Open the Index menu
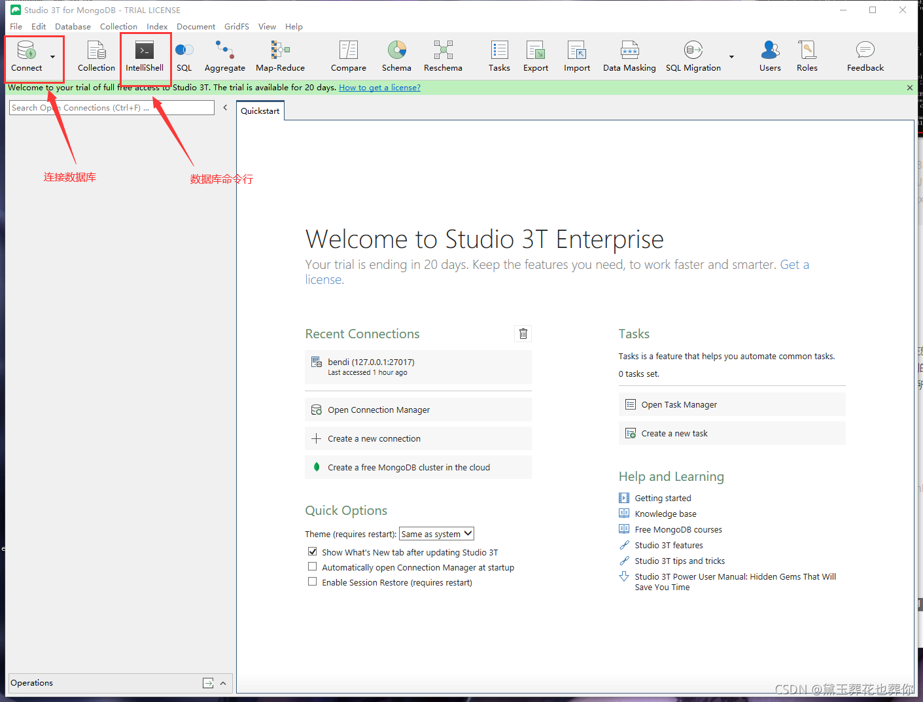This screenshot has height=702, width=923. (x=157, y=27)
